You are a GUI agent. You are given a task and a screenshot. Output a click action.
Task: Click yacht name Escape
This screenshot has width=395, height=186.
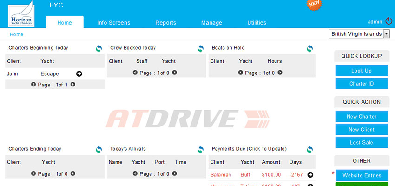[50, 74]
